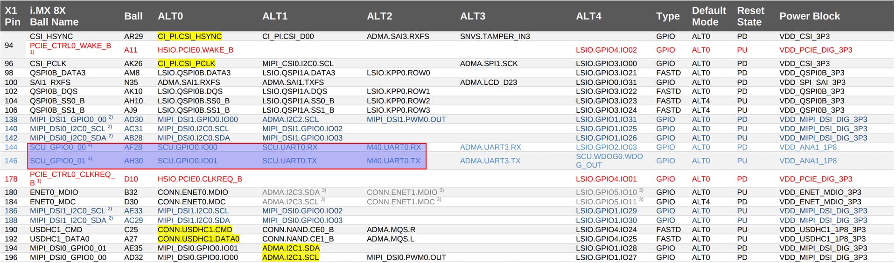
Task: Select the cell 'LSIO.GPIO2.IO03'
Action: tap(606, 147)
